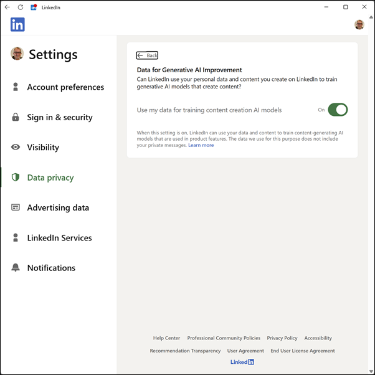Click the Notifications bell icon
This screenshot has width=375, height=375.
tap(16, 268)
